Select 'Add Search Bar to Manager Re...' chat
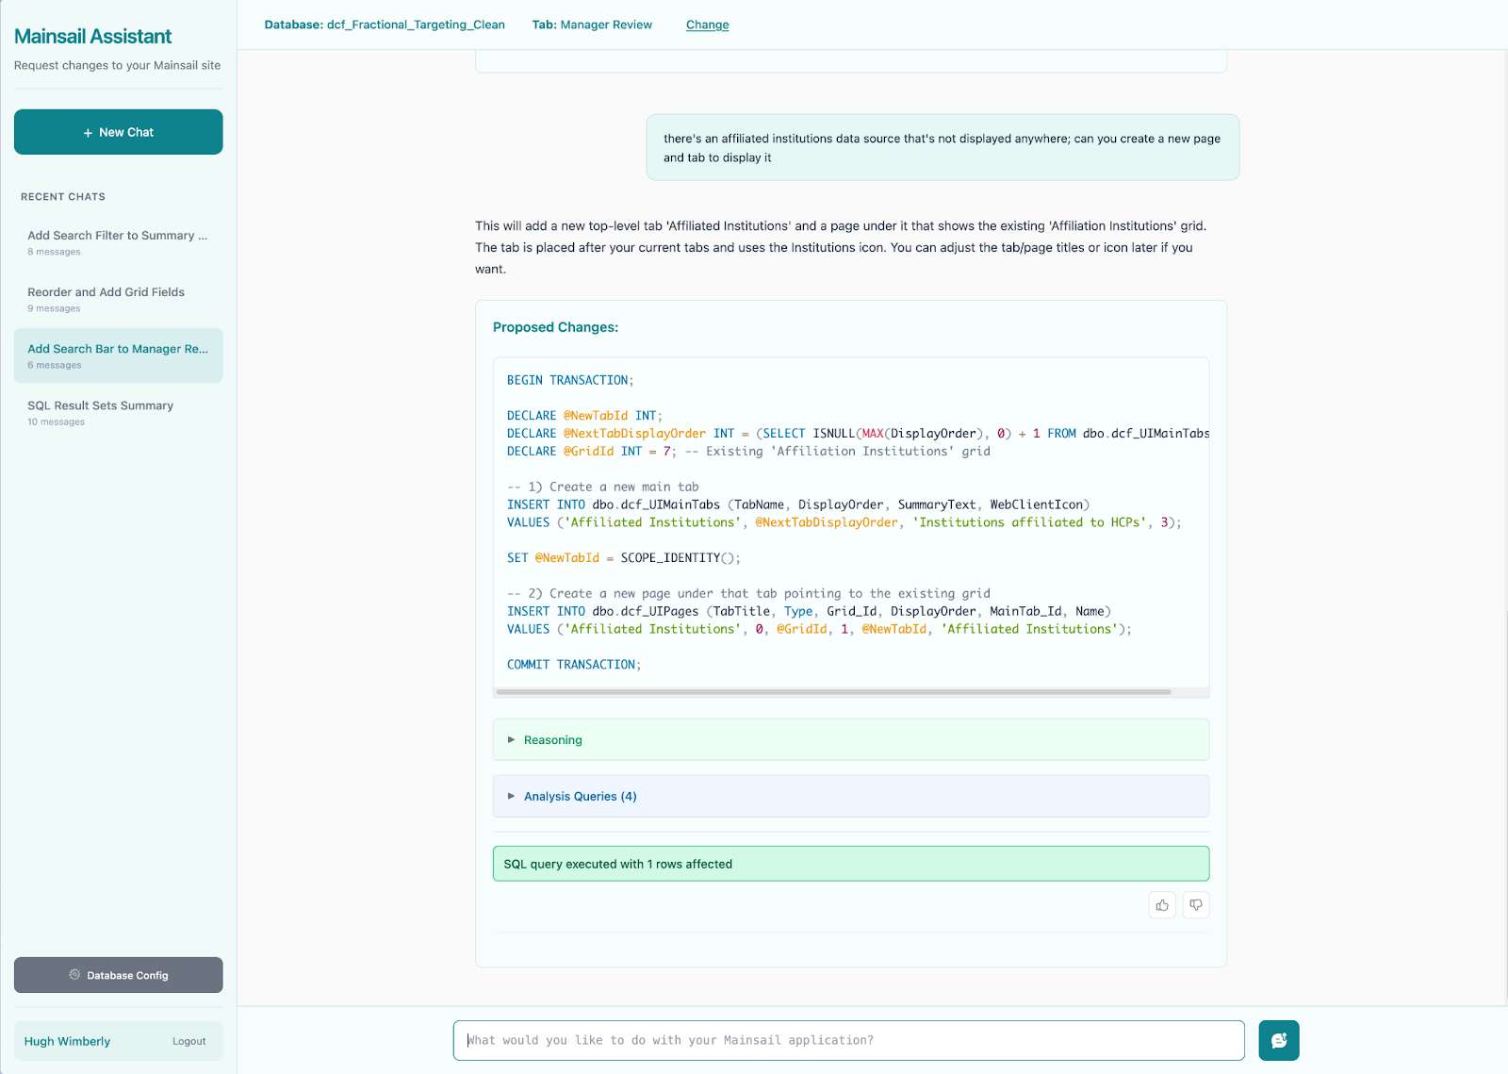 (x=119, y=355)
